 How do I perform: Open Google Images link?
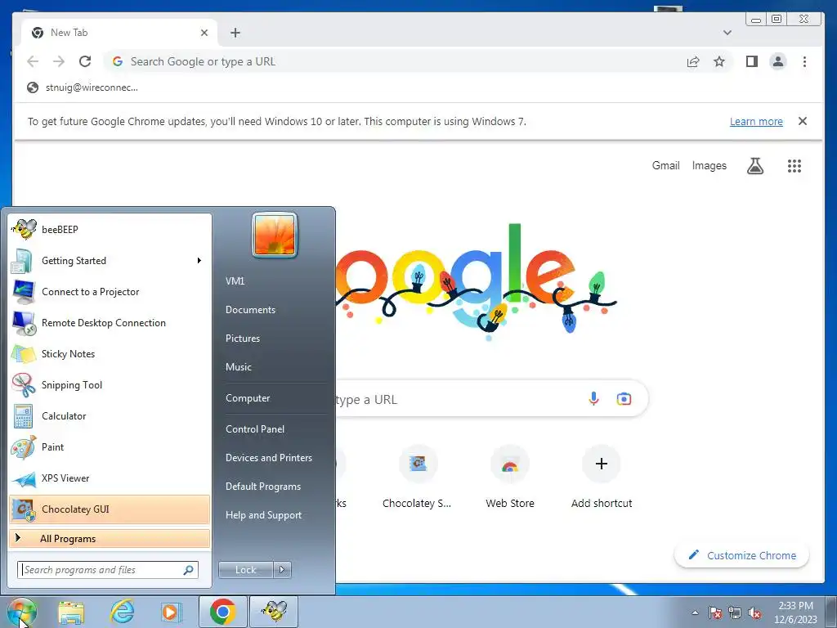[709, 165]
